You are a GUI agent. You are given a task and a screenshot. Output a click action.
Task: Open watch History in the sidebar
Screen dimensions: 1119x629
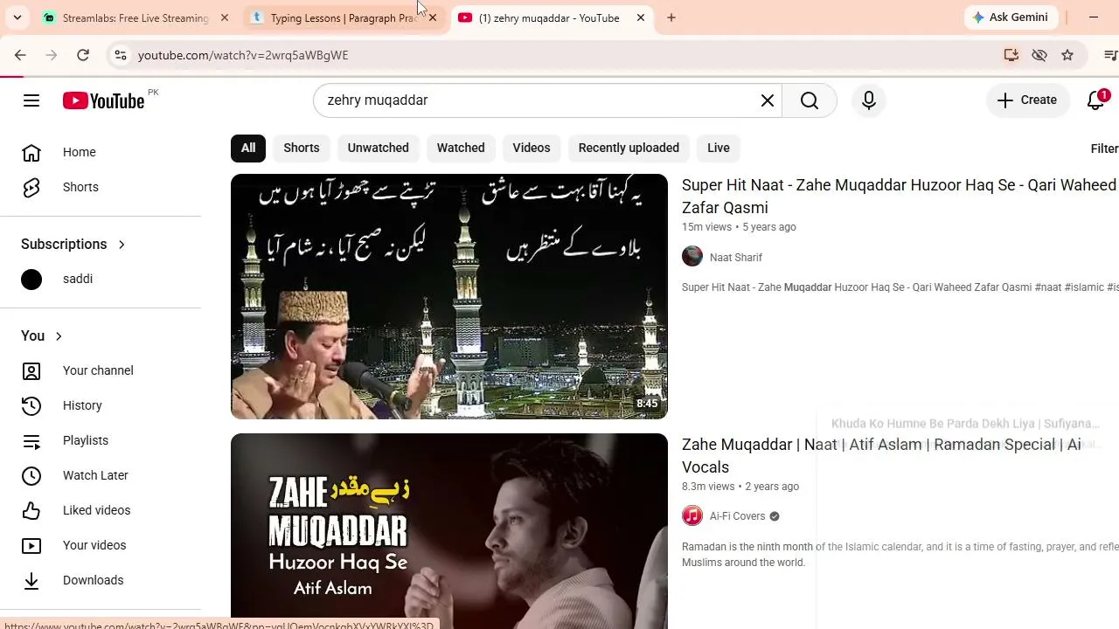pyautogui.click(x=101, y=405)
